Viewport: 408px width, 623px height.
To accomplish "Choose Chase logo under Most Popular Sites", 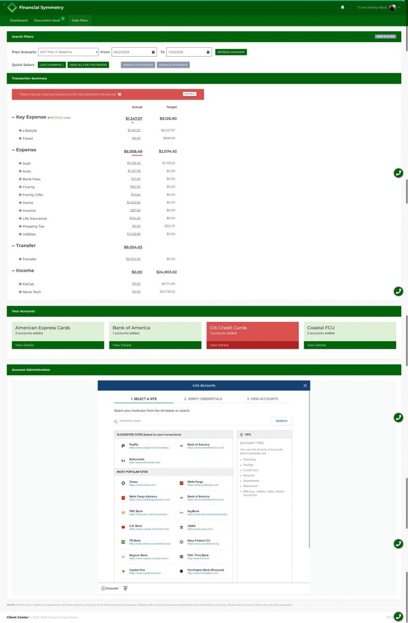I will click(x=122, y=483).
